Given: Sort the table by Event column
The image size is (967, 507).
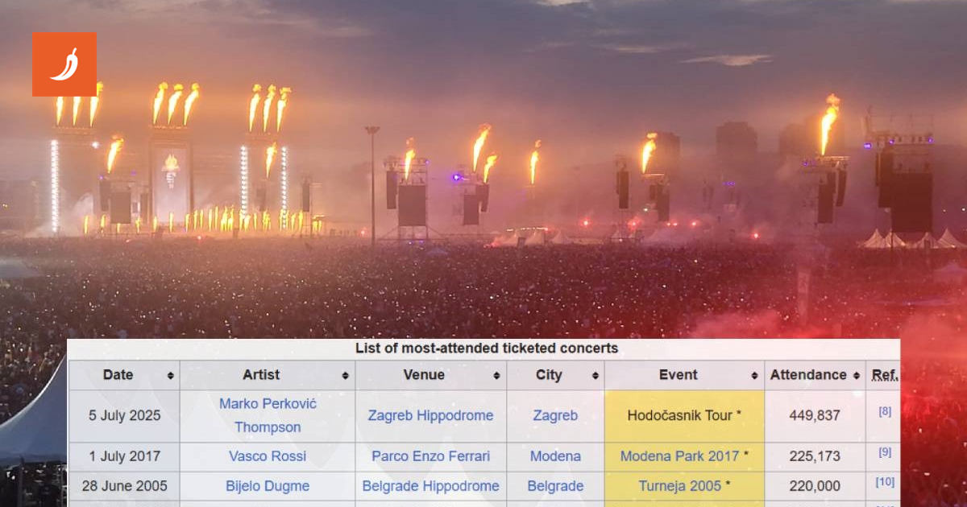Looking at the screenshot, I should pyautogui.click(x=755, y=376).
